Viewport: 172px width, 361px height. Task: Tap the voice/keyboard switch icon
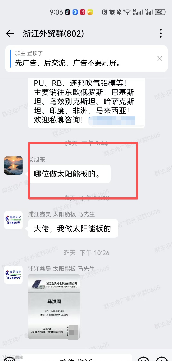10,358
